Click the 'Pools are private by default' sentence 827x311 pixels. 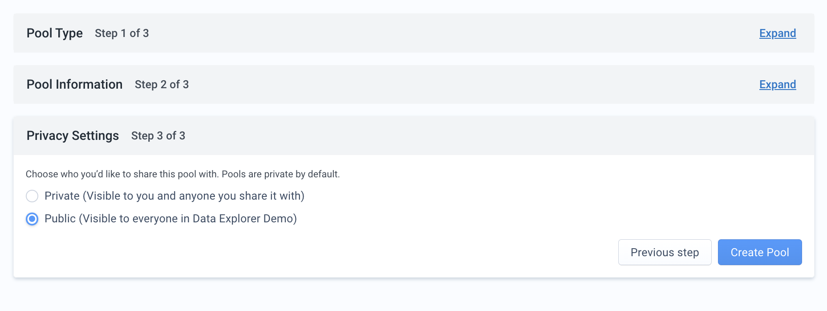click(281, 174)
